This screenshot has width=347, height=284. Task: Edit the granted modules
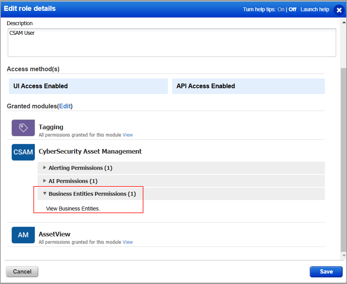pyautogui.click(x=65, y=106)
